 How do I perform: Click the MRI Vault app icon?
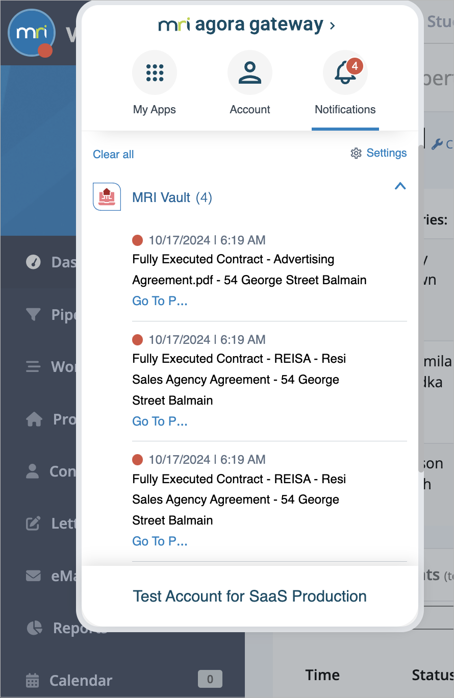(107, 197)
